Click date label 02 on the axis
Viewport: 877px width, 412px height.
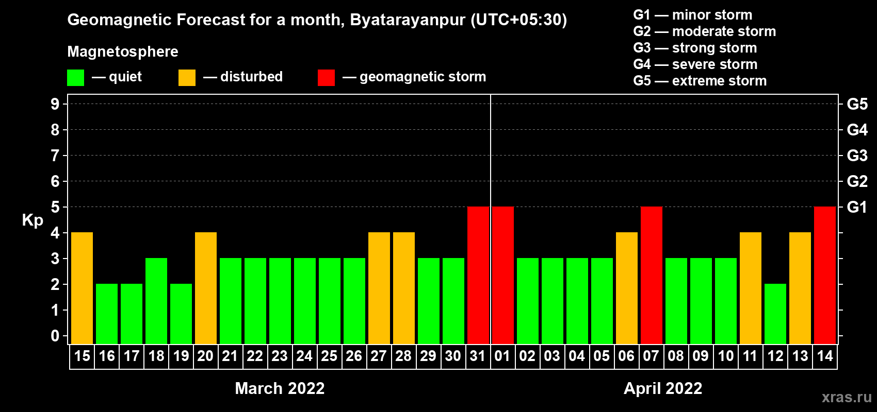[527, 356]
